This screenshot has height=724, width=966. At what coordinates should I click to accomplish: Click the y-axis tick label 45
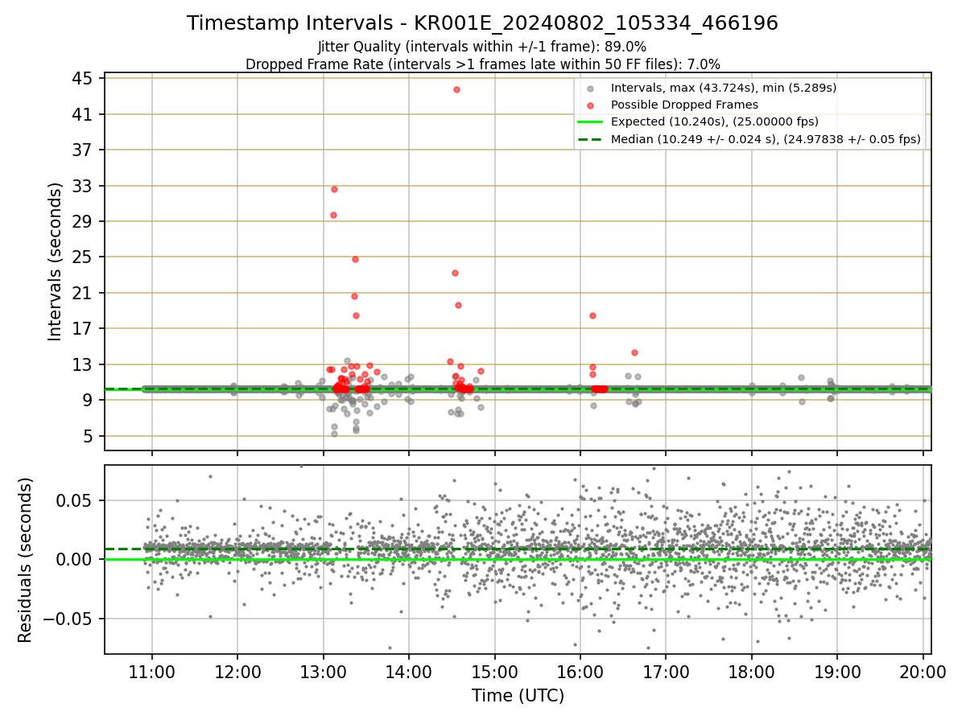(85, 79)
